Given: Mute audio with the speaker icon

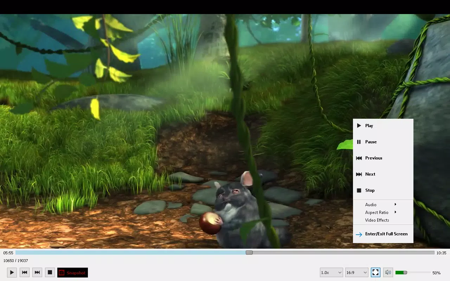Looking at the screenshot, I should point(388,272).
